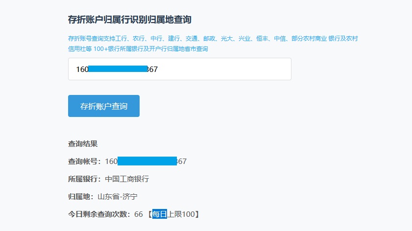Place the cursor after 160 in the input field
Screen dimensions: 412x231
pos(89,69)
